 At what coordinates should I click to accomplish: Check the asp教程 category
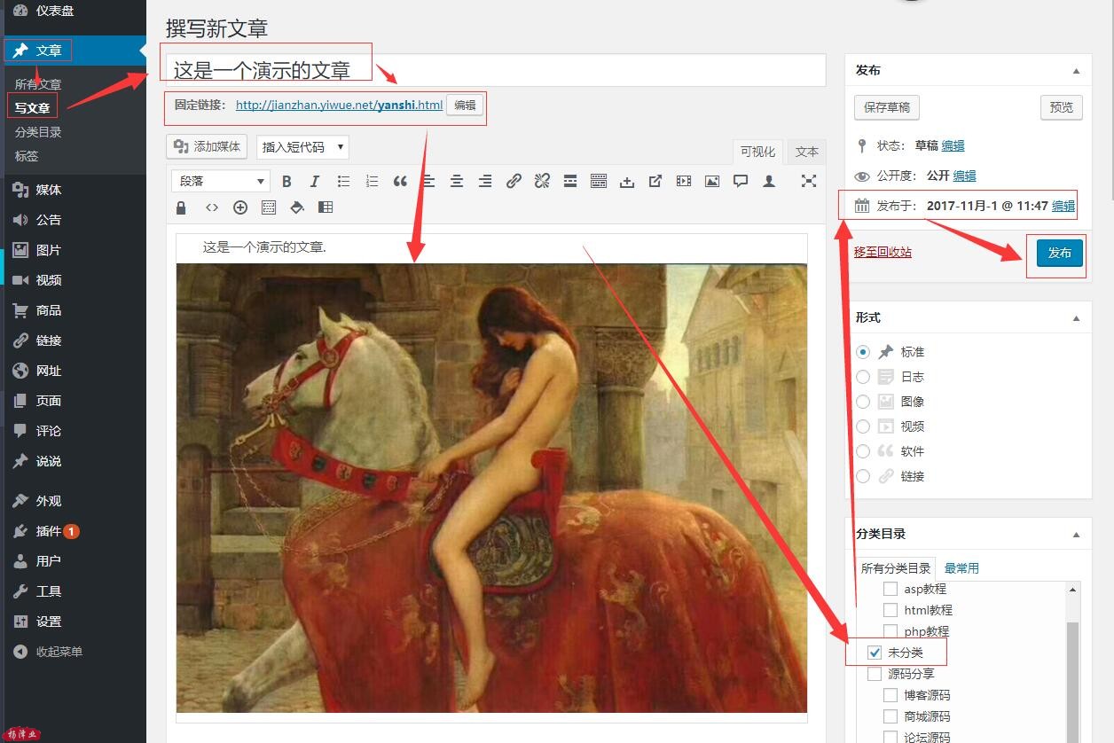(x=890, y=589)
